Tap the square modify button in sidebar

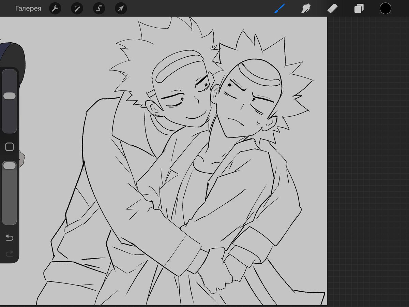tap(10, 147)
